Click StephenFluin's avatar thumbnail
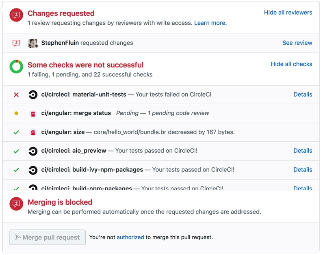 (x=33, y=43)
